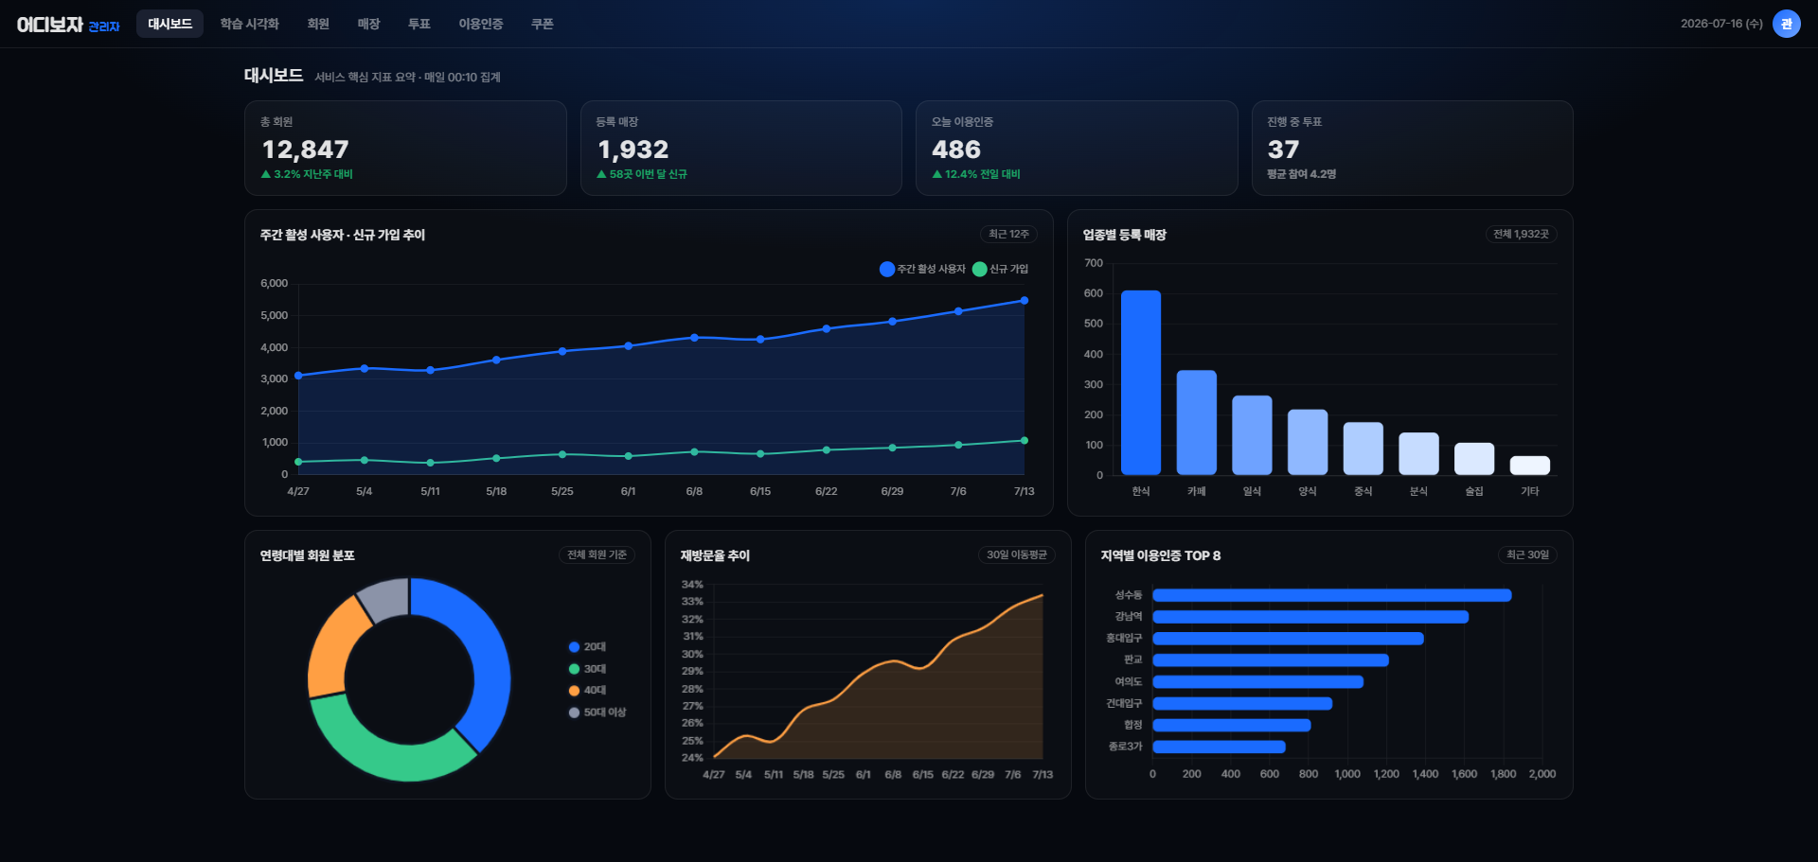Toggle the 주간 활성 사용자 legend series
The image size is (1818, 862).
(922, 269)
